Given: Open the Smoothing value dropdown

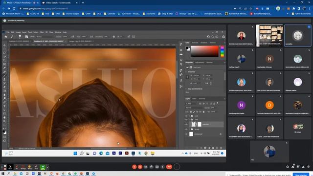Looking at the screenshot, I should 107,37.
